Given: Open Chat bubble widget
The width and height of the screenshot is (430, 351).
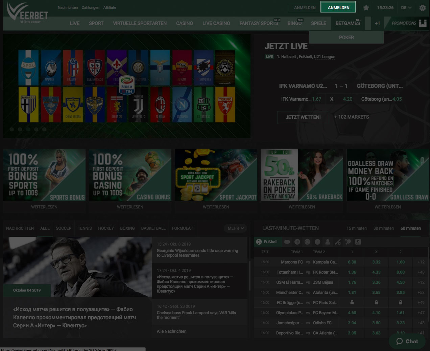Looking at the screenshot, I should 407,341.
